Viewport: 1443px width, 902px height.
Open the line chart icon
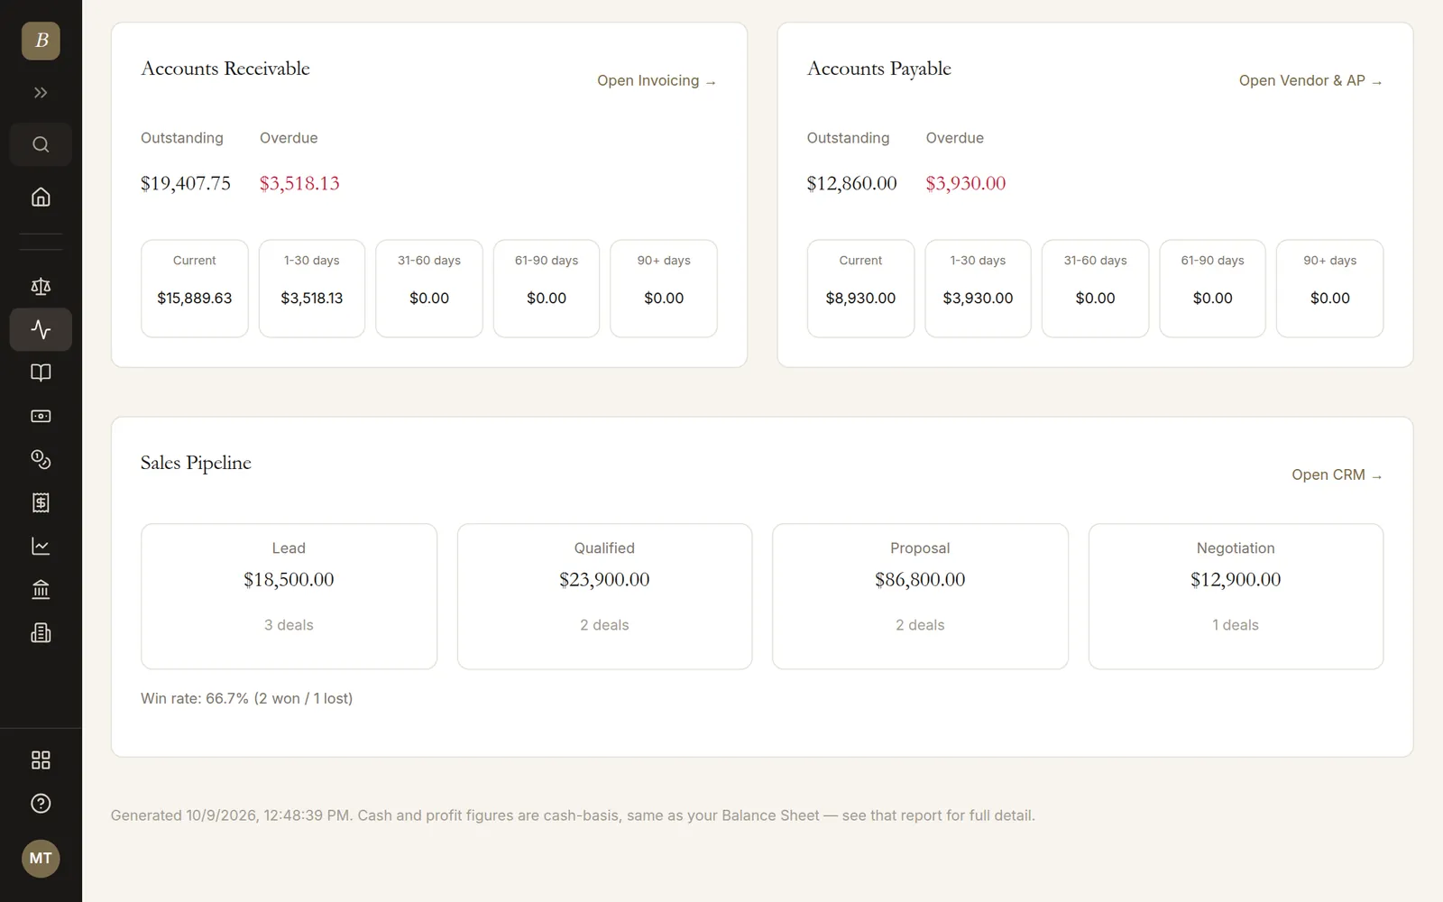pos(41,546)
